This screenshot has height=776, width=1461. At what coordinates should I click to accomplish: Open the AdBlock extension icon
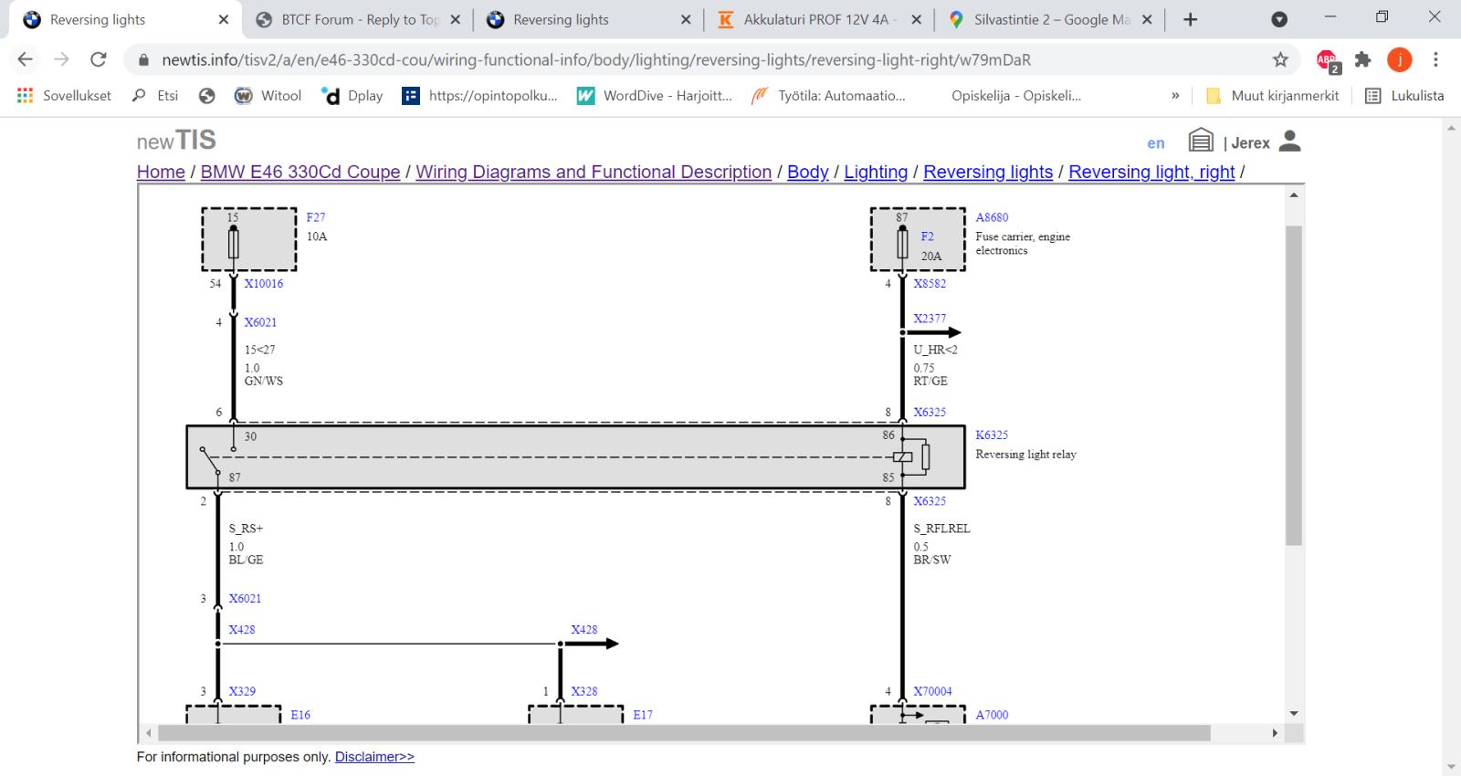[x=1327, y=60]
